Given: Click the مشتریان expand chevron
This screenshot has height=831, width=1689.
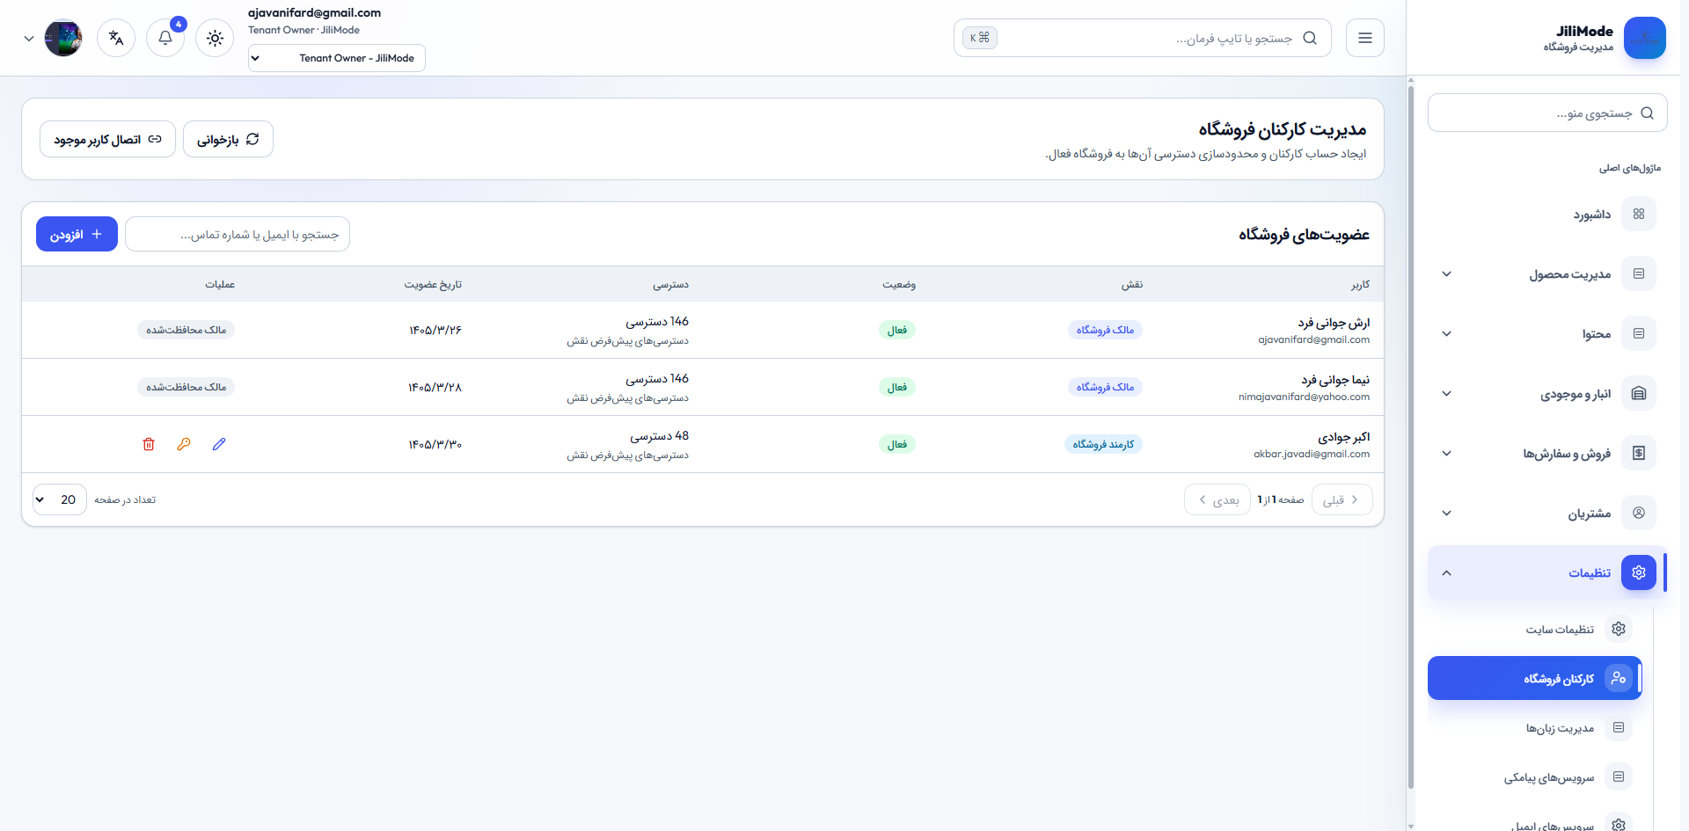Looking at the screenshot, I should click(1447, 513).
